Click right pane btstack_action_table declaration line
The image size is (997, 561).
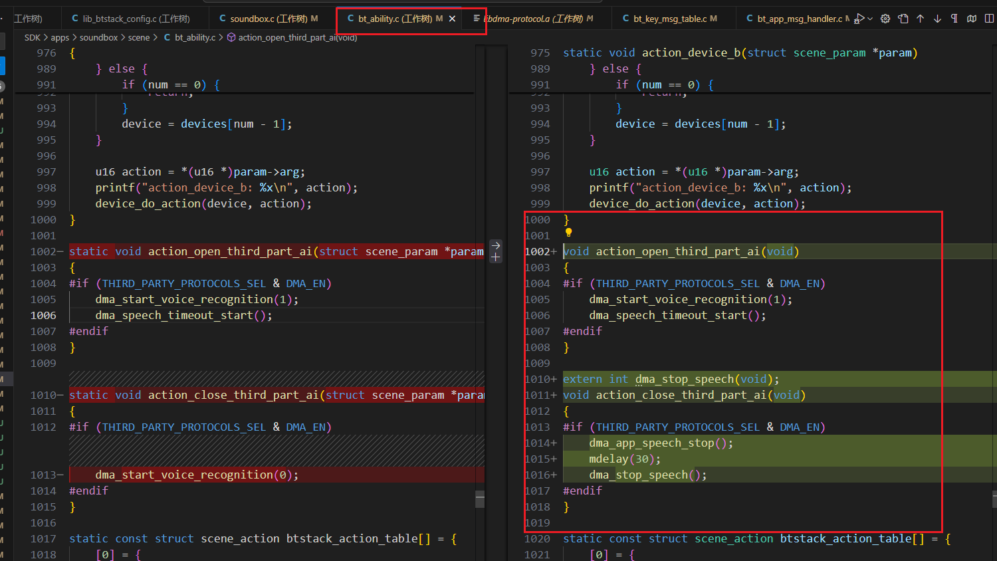coord(756,538)
